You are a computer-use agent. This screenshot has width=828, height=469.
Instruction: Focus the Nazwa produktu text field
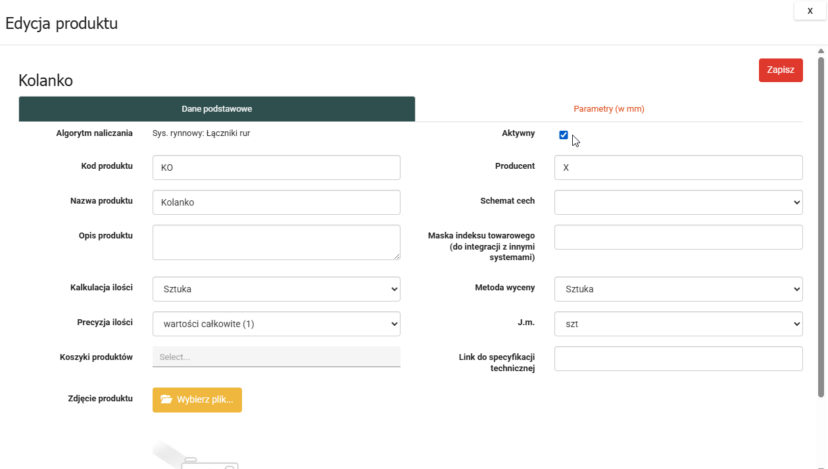276,202
